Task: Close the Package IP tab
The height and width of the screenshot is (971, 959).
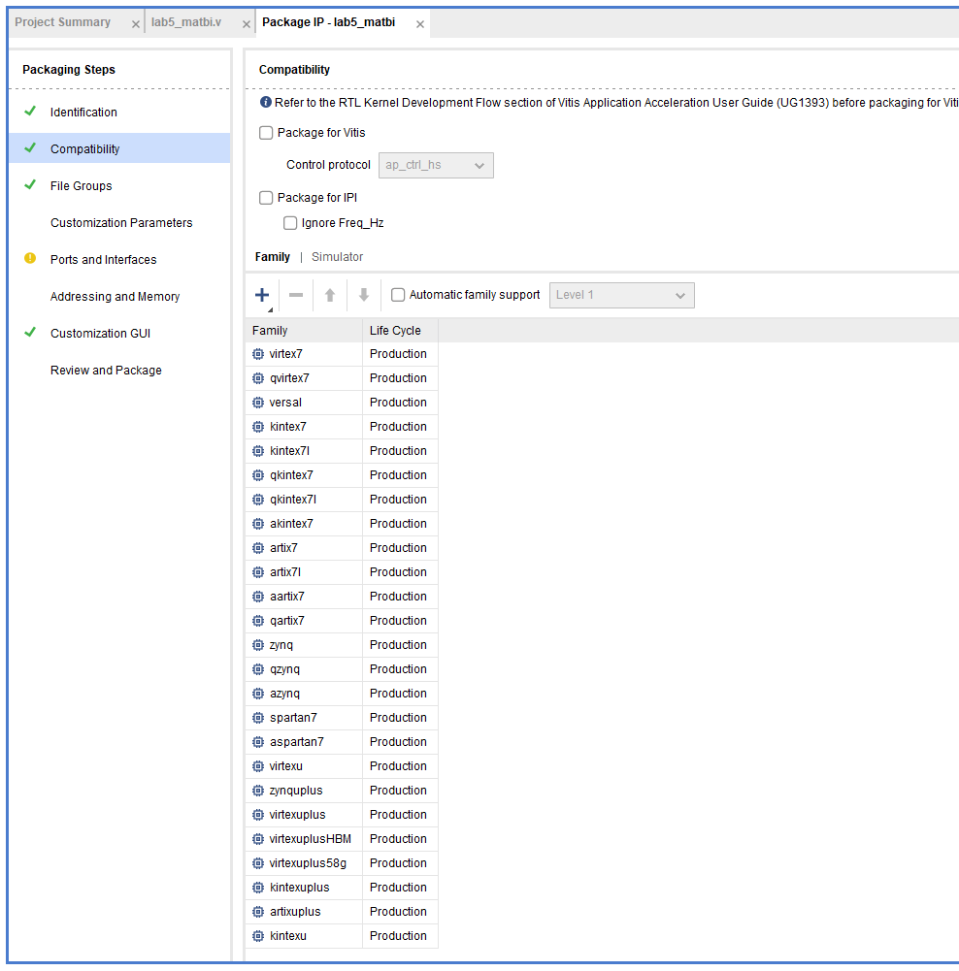Action: [x=420, y=24]
